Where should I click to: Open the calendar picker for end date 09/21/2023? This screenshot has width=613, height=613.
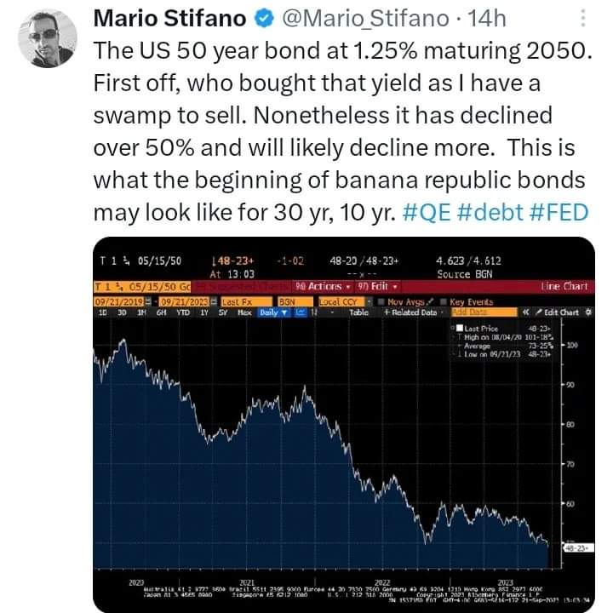(214, 301)
